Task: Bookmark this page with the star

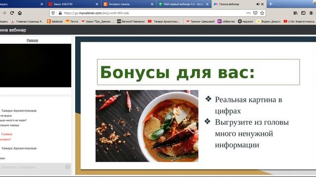Action: pos(262,13)
